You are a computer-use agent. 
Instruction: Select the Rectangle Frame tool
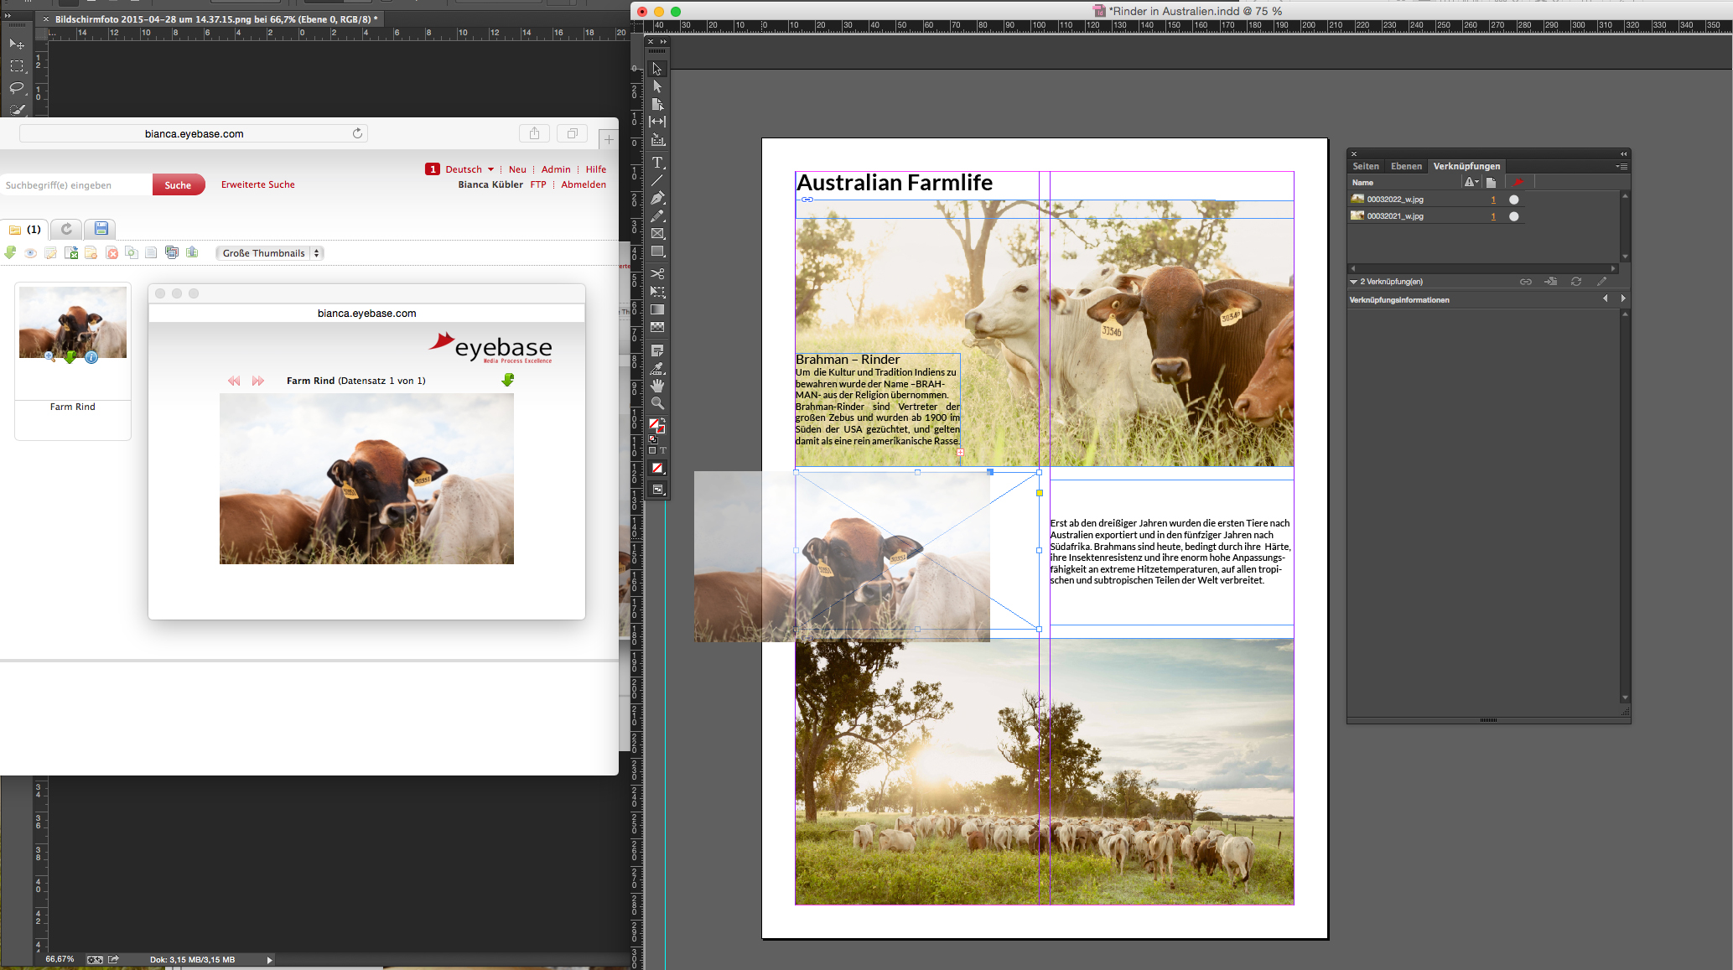(x=657, y=234)
